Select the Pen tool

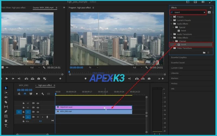(6, 111)
